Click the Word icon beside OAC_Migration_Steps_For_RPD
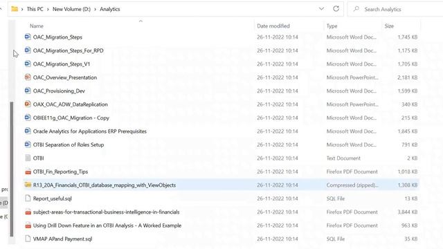The width and height of the screenshot is (443, 249). pyautogui.click(x=28, y=50)
